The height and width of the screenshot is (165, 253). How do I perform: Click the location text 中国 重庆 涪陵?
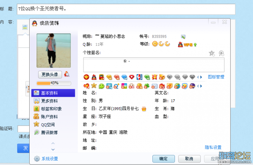[113, 132]
